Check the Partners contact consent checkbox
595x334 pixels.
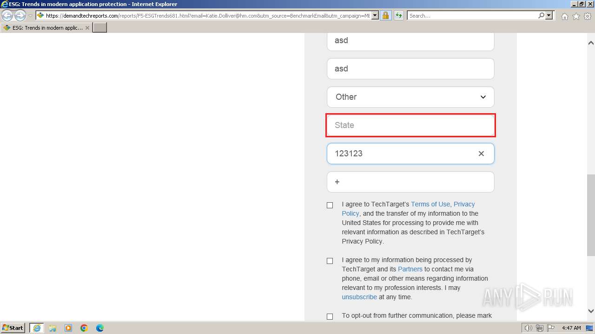click(x=330, y=261)
